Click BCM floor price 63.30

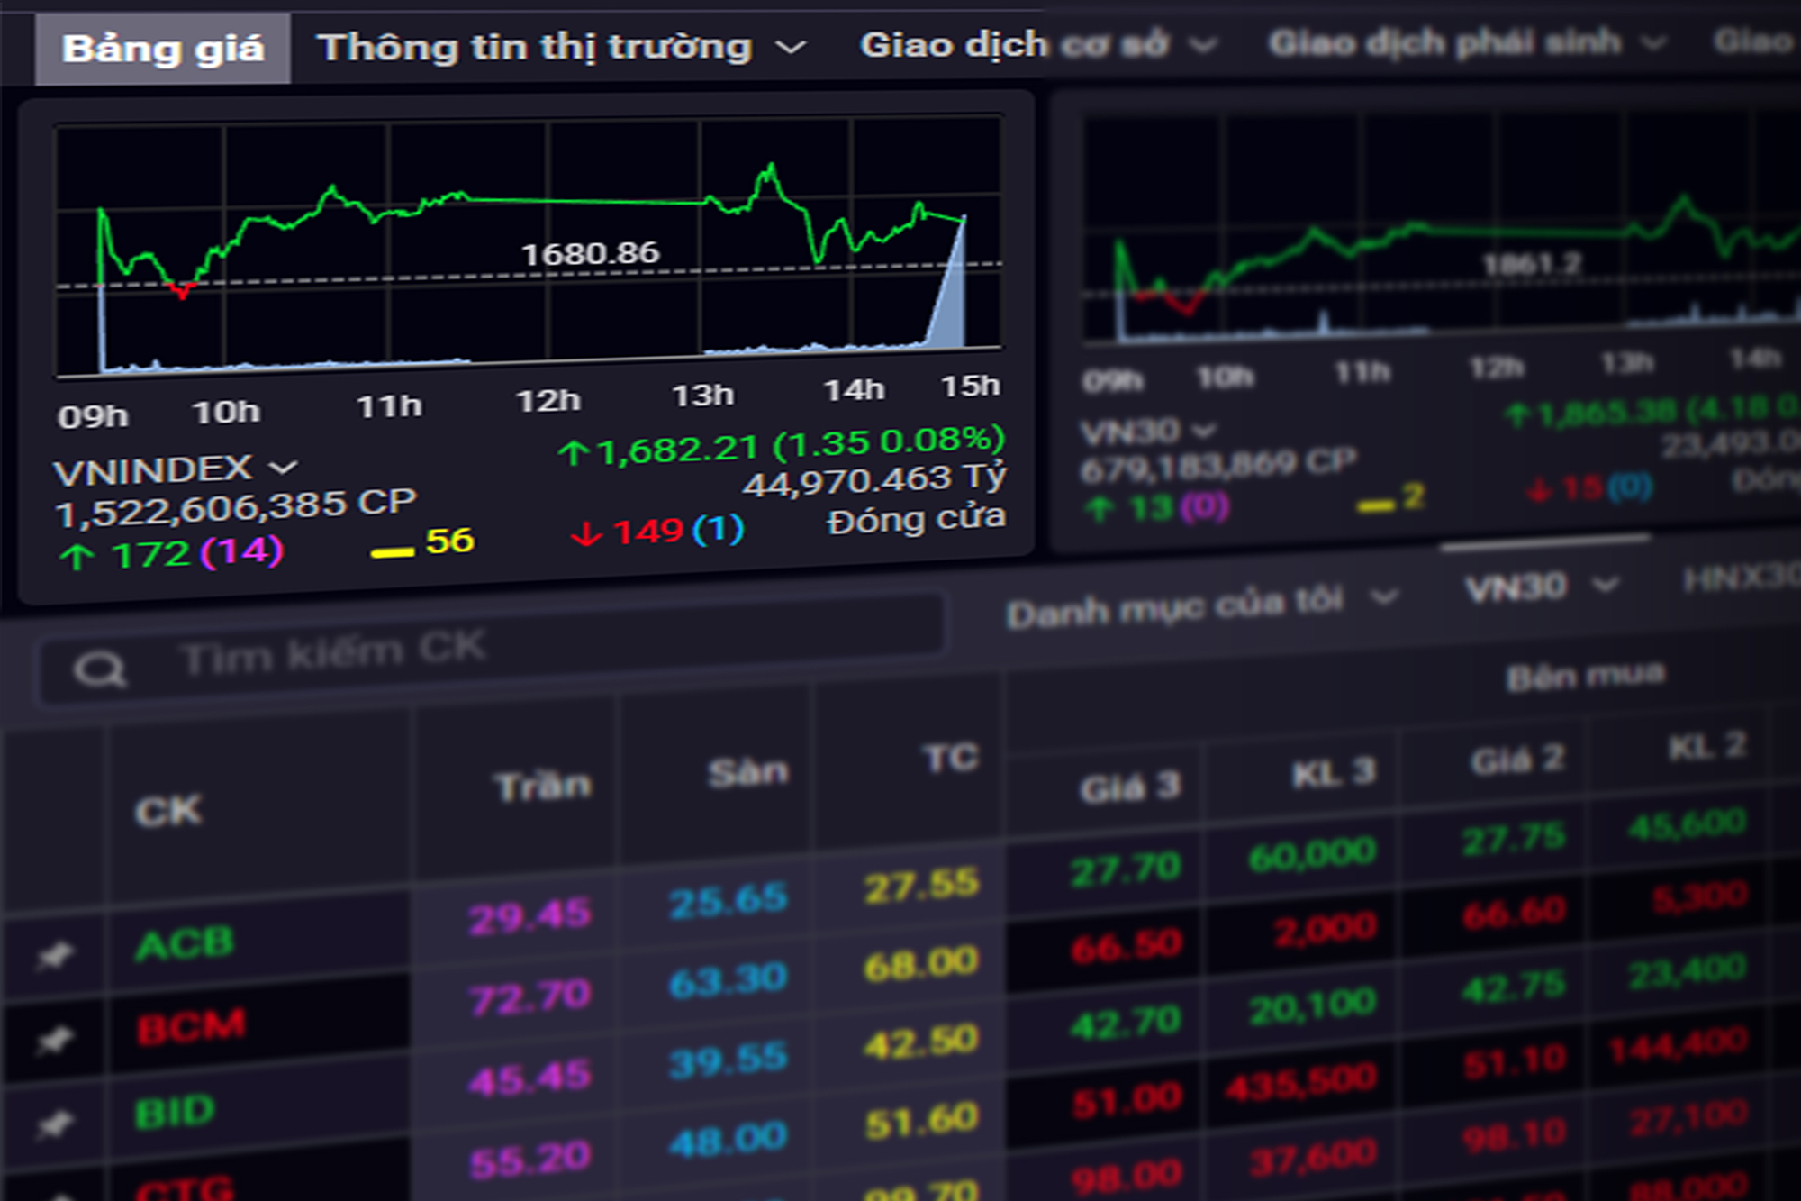click(x=729, y=981)
